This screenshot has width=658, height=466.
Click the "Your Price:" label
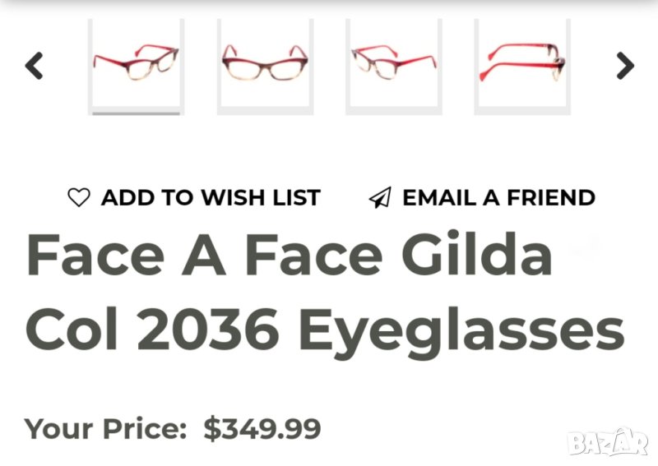[x=105, y=428]
